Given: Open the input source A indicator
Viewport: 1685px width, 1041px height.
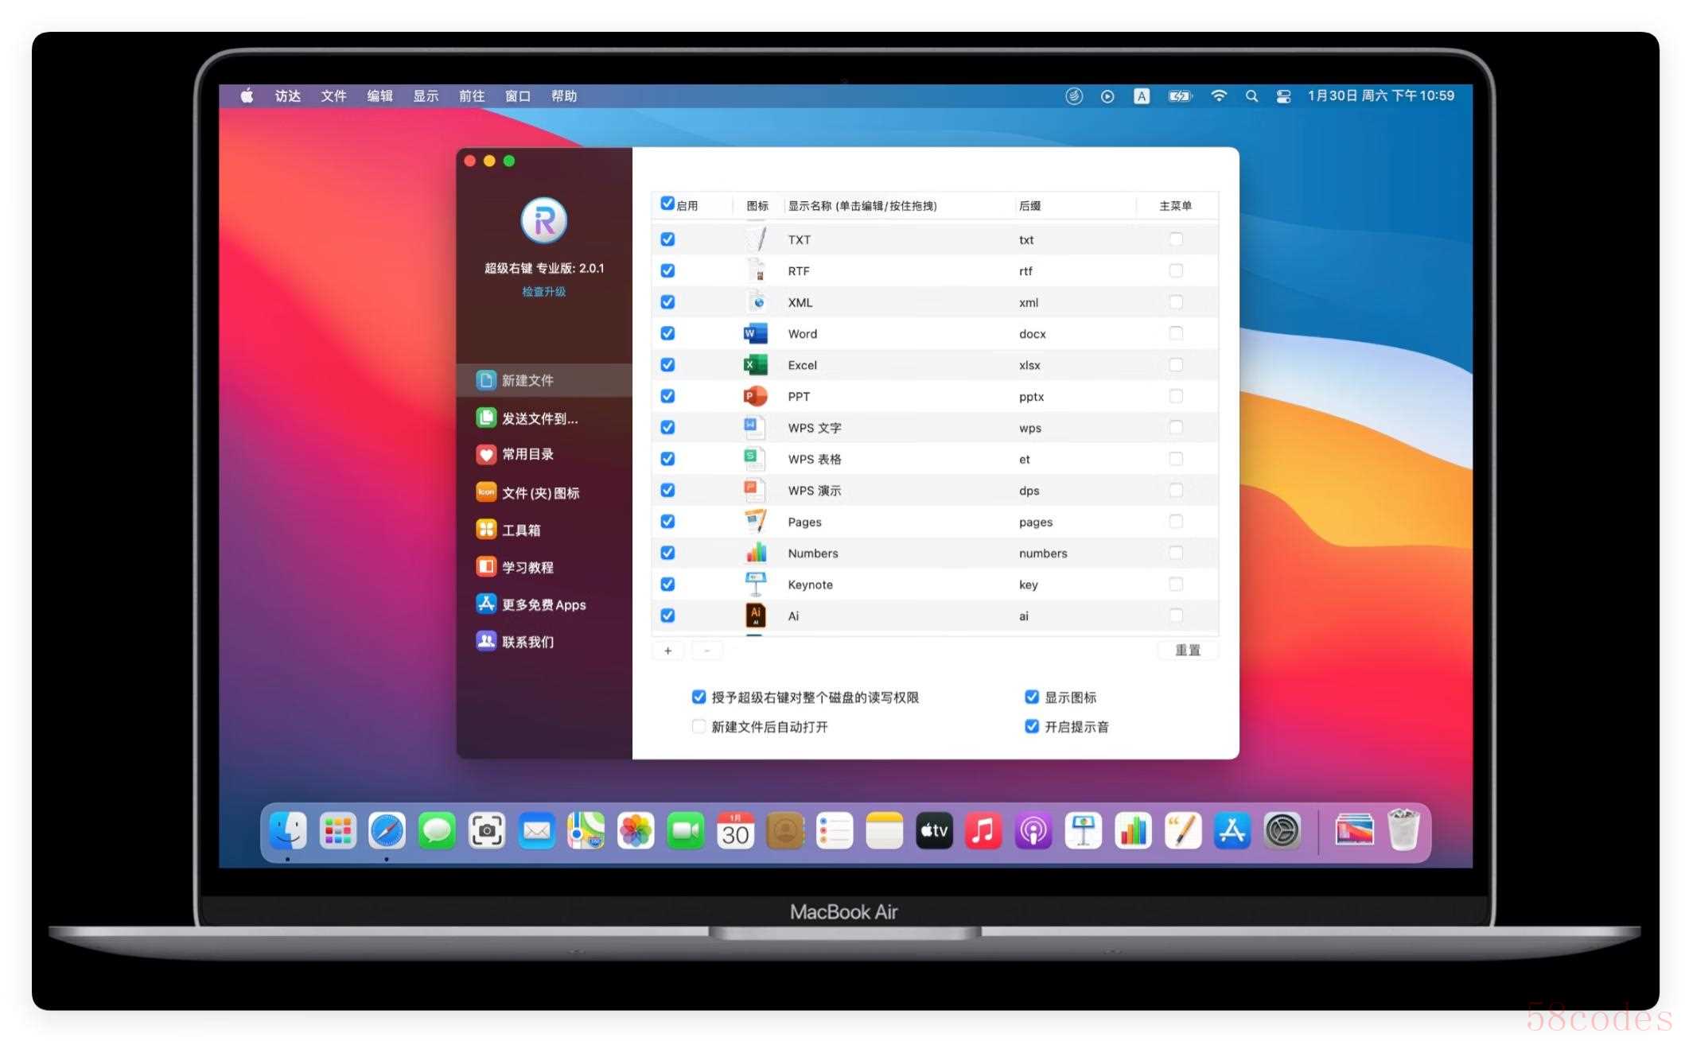Looking at the screenshot, I should [x=1141, y=96].
